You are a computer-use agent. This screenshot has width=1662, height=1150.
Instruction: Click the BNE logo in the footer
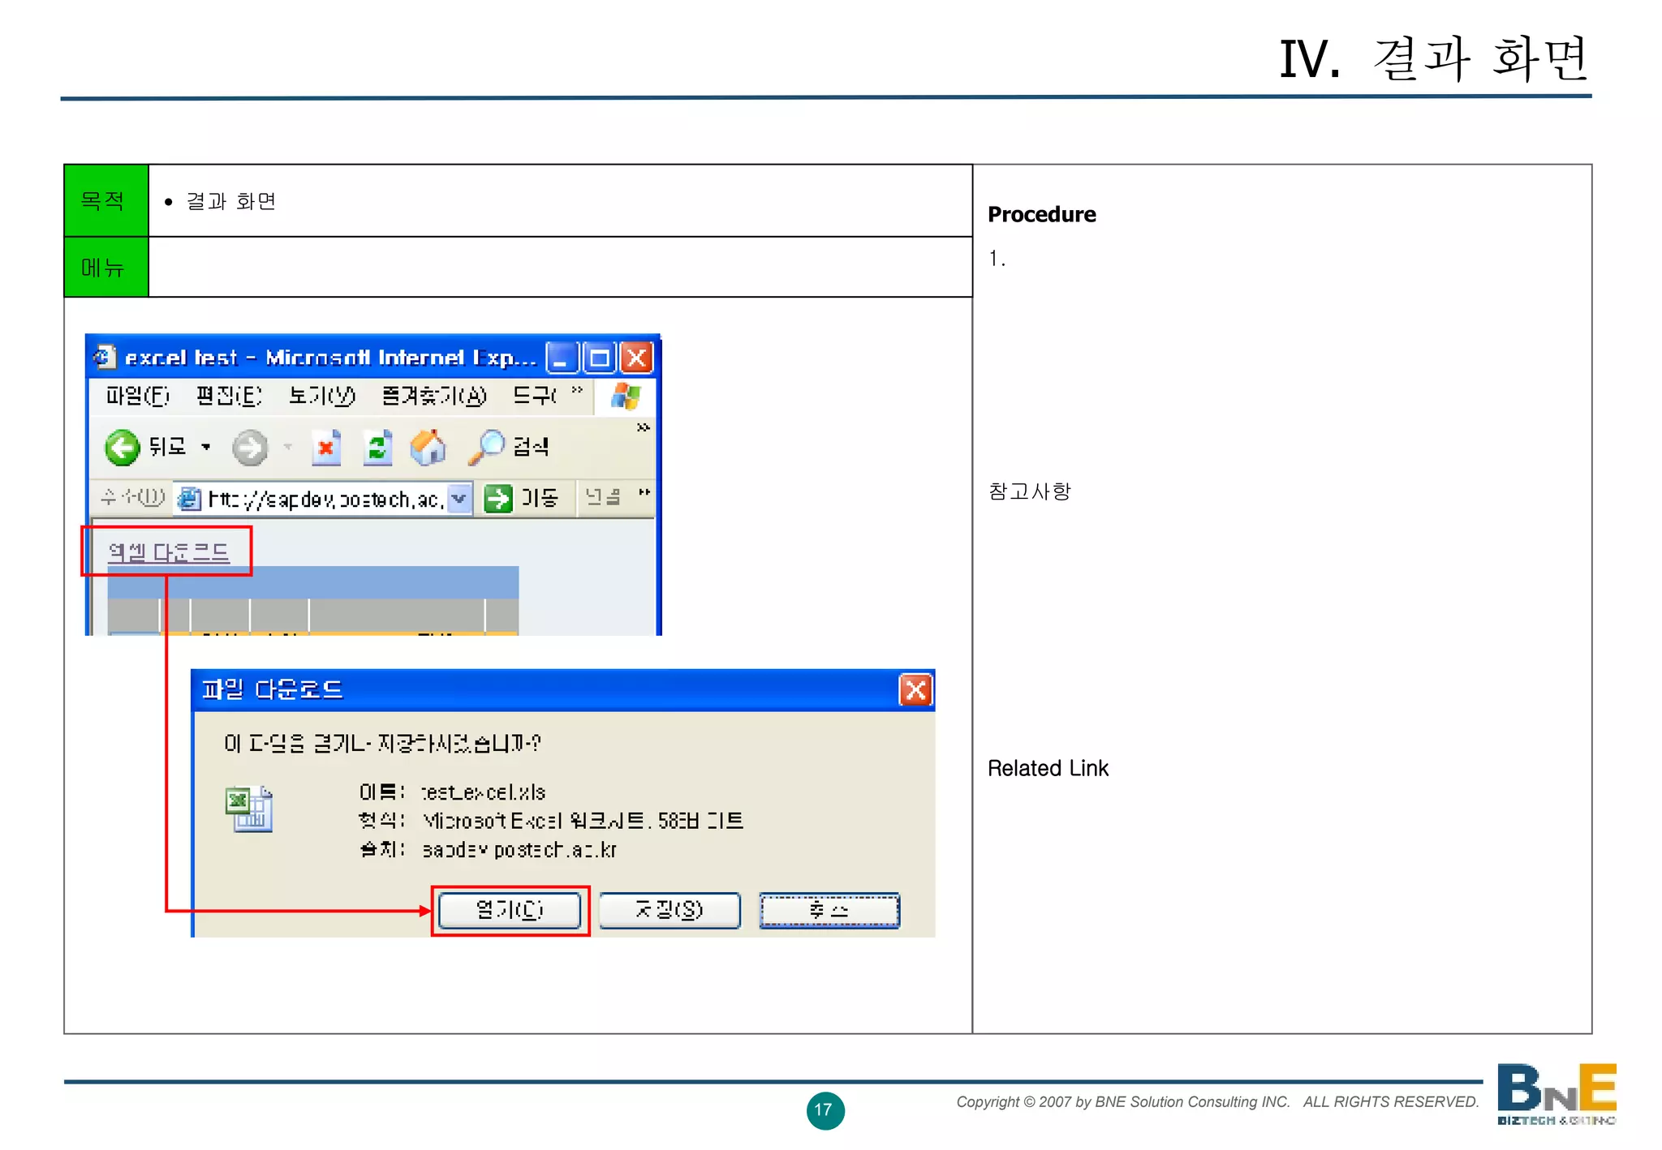1557,1093
